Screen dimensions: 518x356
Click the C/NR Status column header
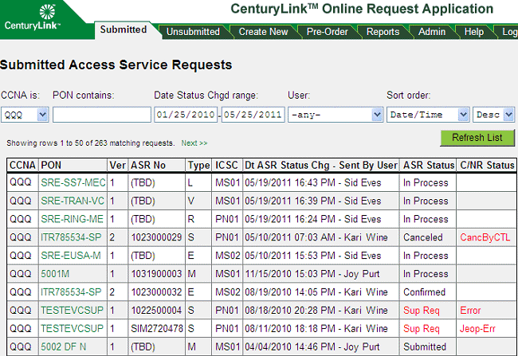[x=487, y=165]
